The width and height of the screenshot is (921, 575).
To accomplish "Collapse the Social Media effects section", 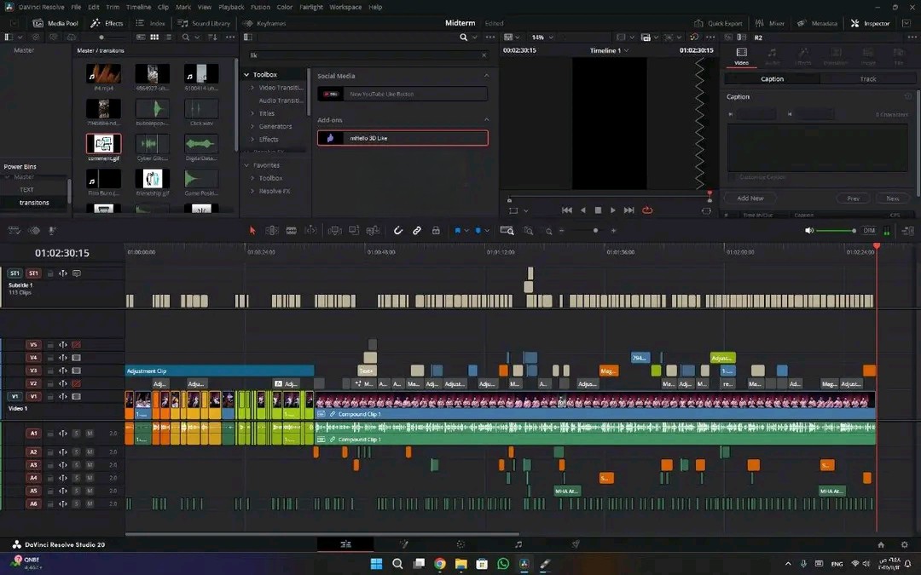I will click(x=486, y=76).
